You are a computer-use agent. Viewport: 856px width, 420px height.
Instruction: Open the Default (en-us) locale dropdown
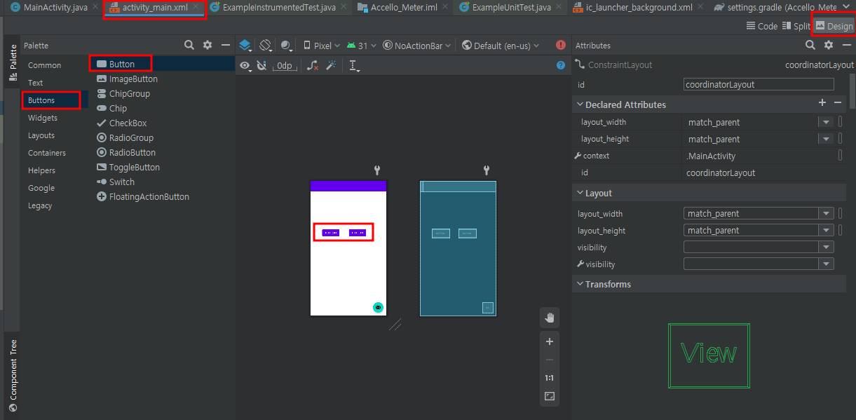click(501, 46)
